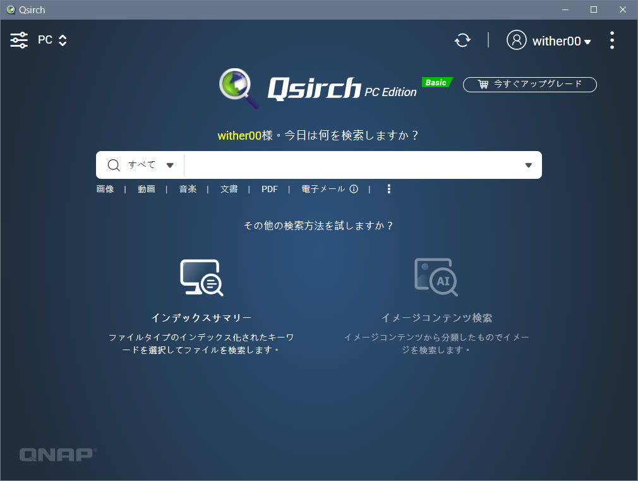Click the info icon beside 電子メール
Screen dimensions: 638x481
click(354, 189)
